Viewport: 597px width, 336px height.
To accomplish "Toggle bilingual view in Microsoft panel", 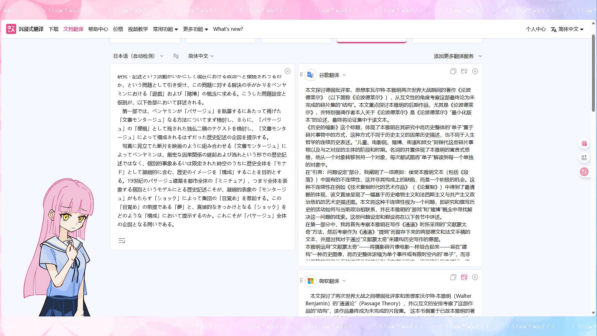I will click(x=464, y=277).
